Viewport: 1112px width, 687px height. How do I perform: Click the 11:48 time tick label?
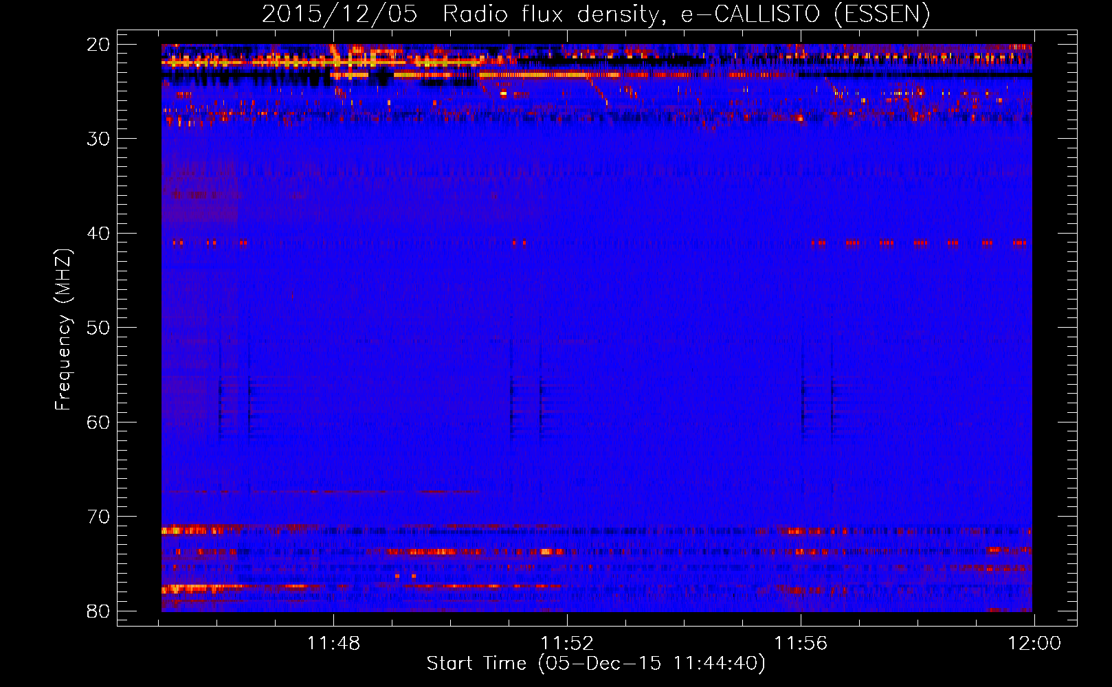[x=333, y=644]
